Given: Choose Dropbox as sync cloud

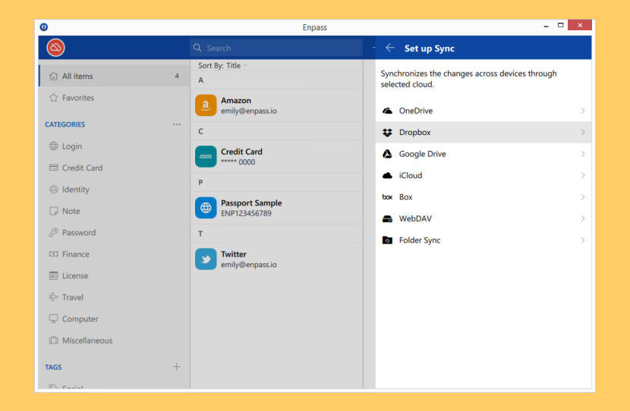Looking at the screenshot, I should [x=484, y=133].
